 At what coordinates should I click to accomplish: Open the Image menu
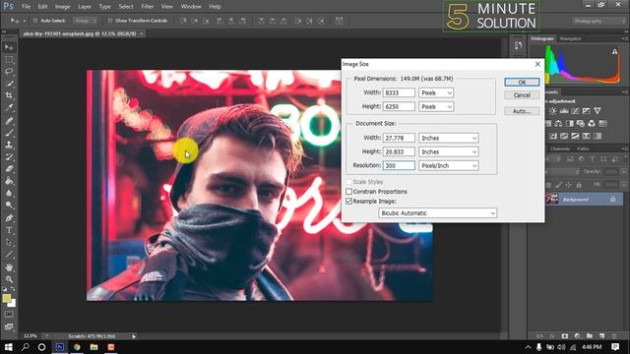(62, 7)
